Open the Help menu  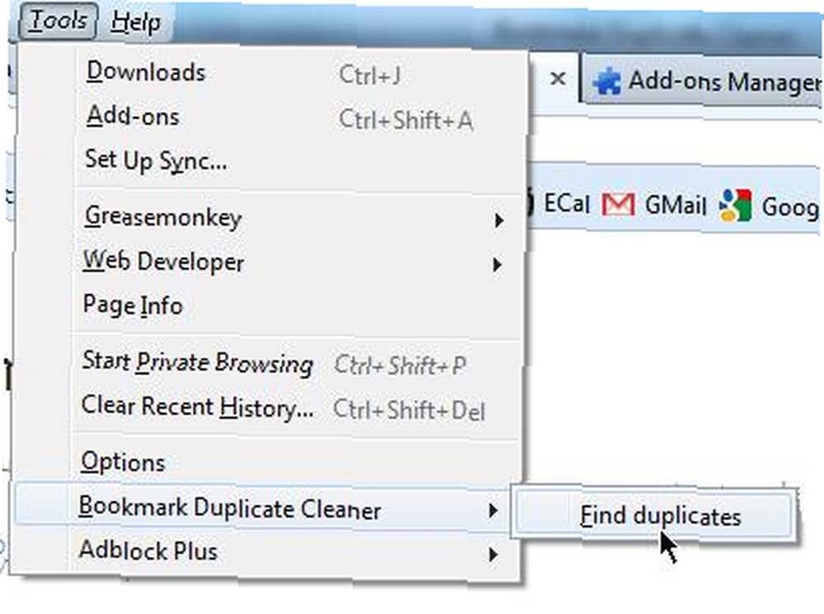pos(136,22)
